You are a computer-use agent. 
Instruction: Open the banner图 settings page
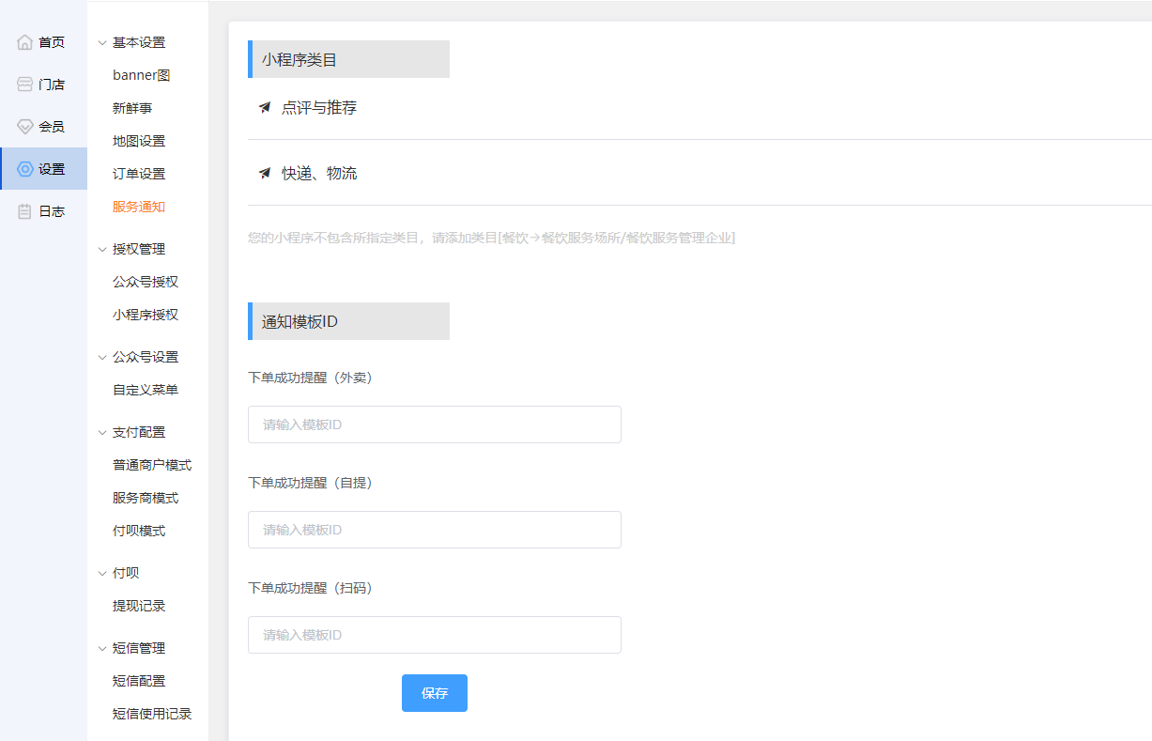[x=141, y=75]
